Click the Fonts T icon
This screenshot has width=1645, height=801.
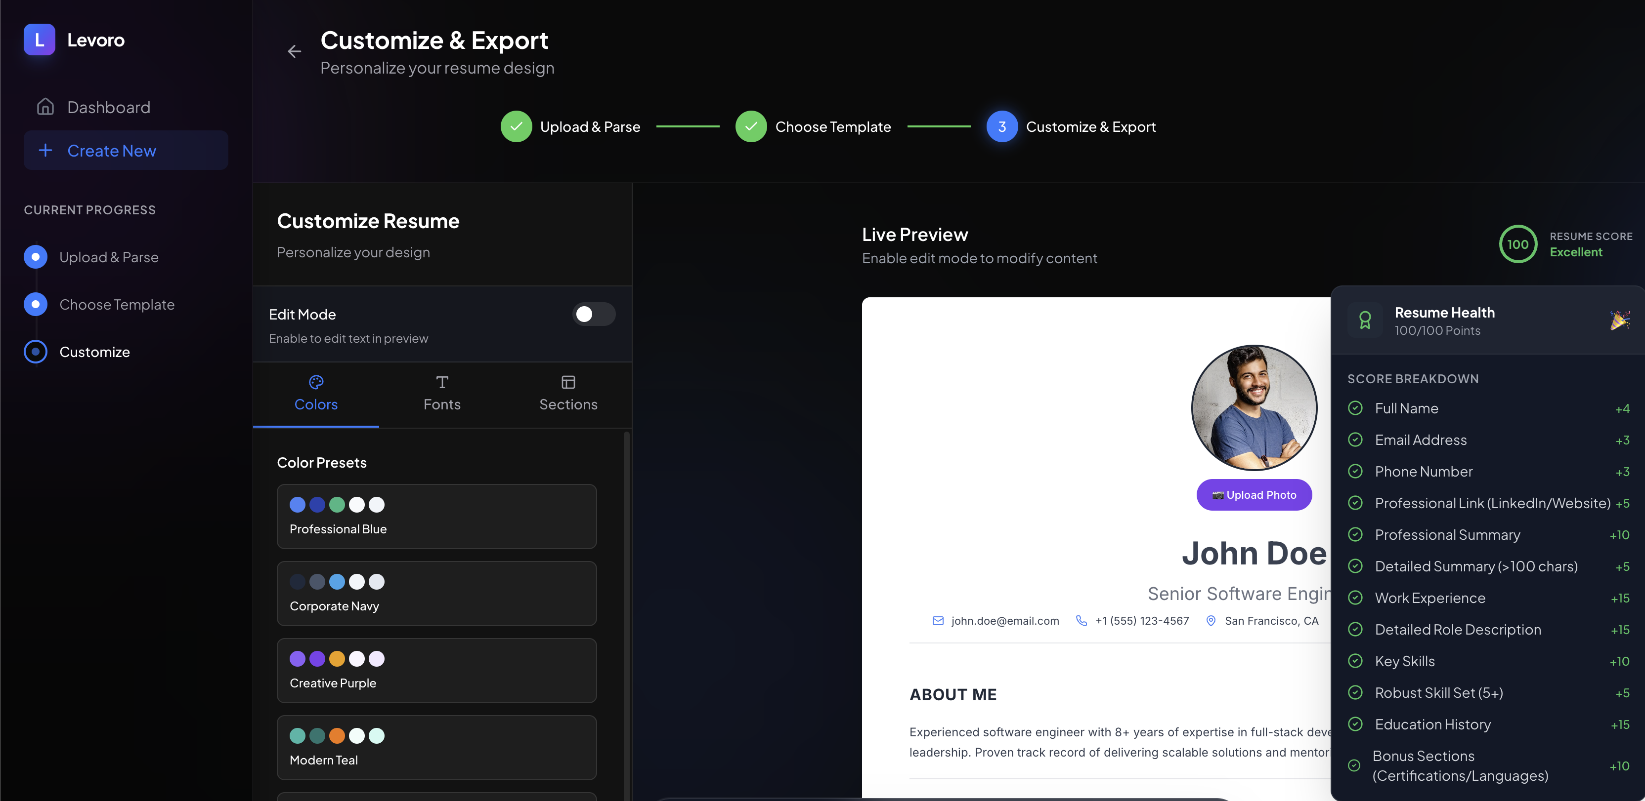coord(442,382)
